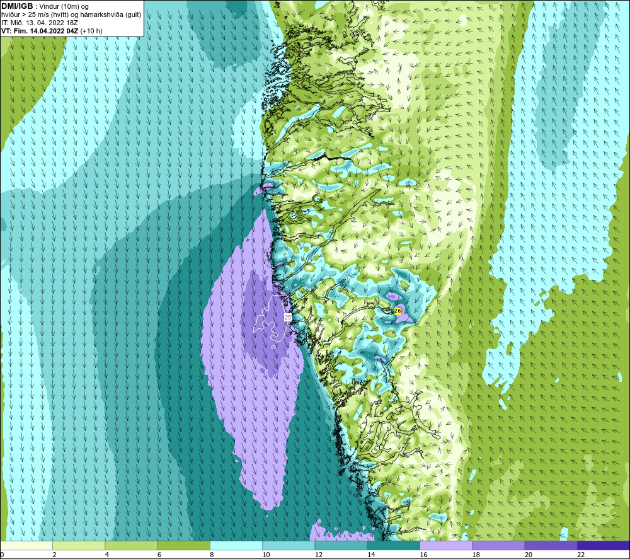Click the darkest purple swatch above 22
The height and width of the screenshot is (559, 630).
pos(603,545)
